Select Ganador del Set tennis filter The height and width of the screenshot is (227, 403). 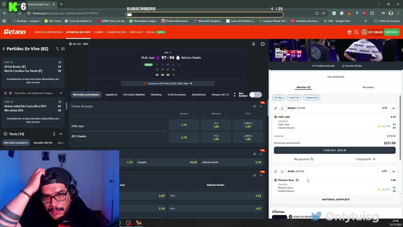43,143
